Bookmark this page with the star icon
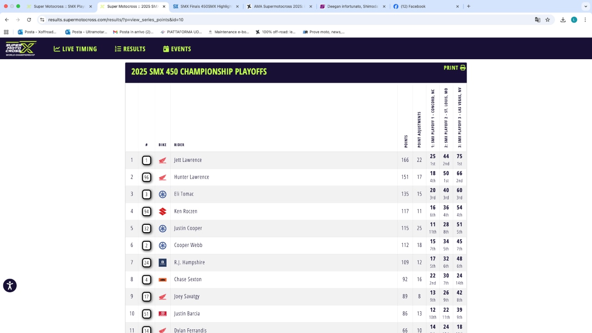The image size is (592, 333). tap(548, 20)
